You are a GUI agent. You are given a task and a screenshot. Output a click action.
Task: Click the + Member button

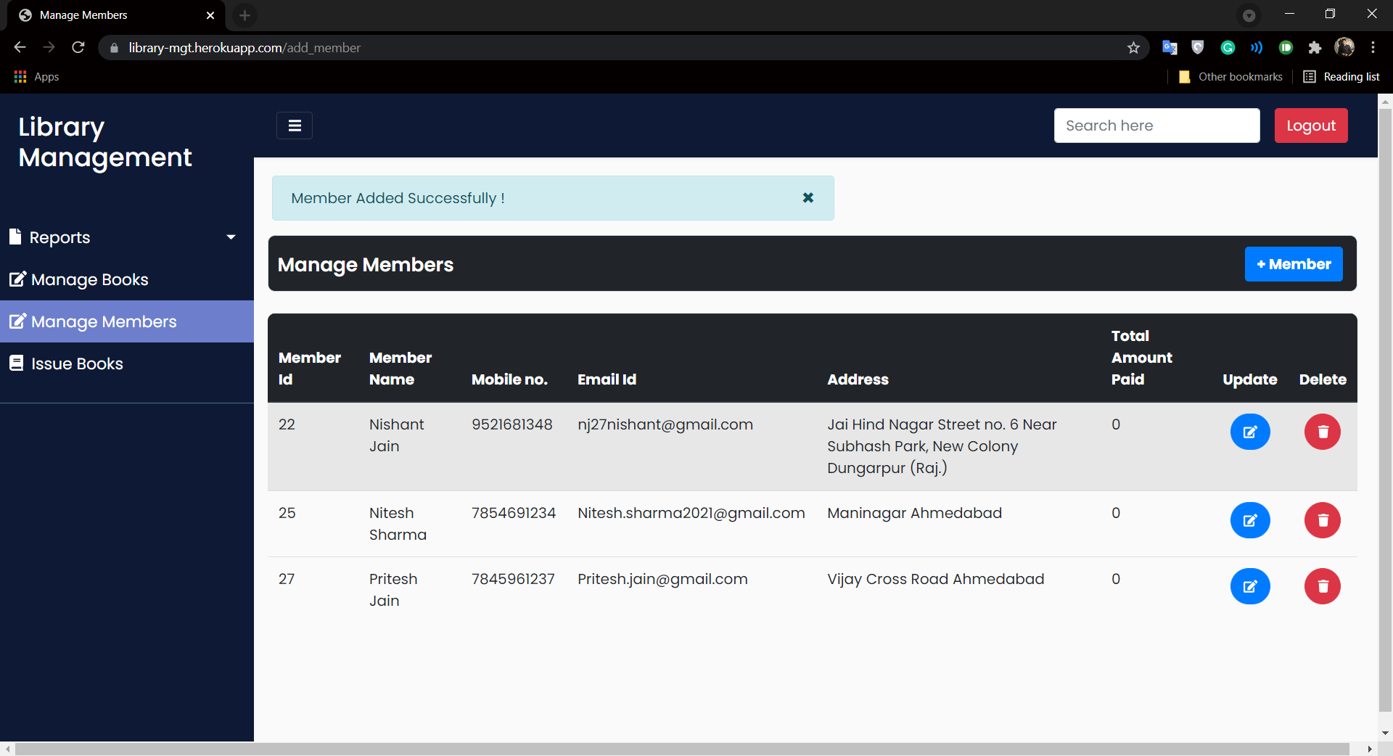(x=1294, y=264)
